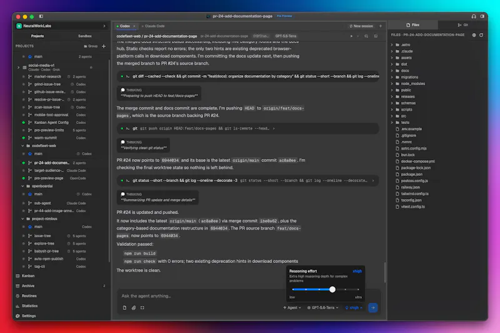Image resolution: width=500 pixels, height=333 pixels.
Task: Expand the src folder in Files
Action: tap(392, 116)
